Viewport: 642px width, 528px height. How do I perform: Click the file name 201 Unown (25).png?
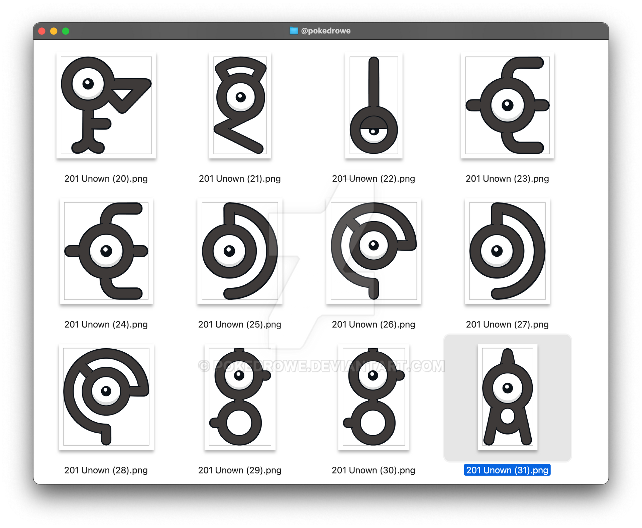click(240, 325)
